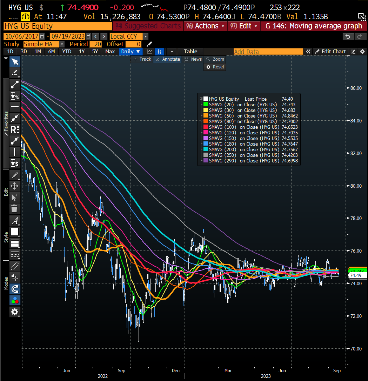Image resolution: width=368 pixels, height=381 pixels.
Task: Toggle News overlay on chart
Action: click(193, 59)
